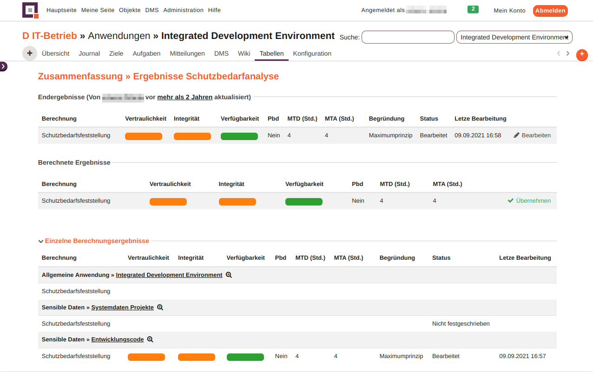
Task: Open the magnifier next to Entwicklungscode
Action: click(x=150, y=340)
